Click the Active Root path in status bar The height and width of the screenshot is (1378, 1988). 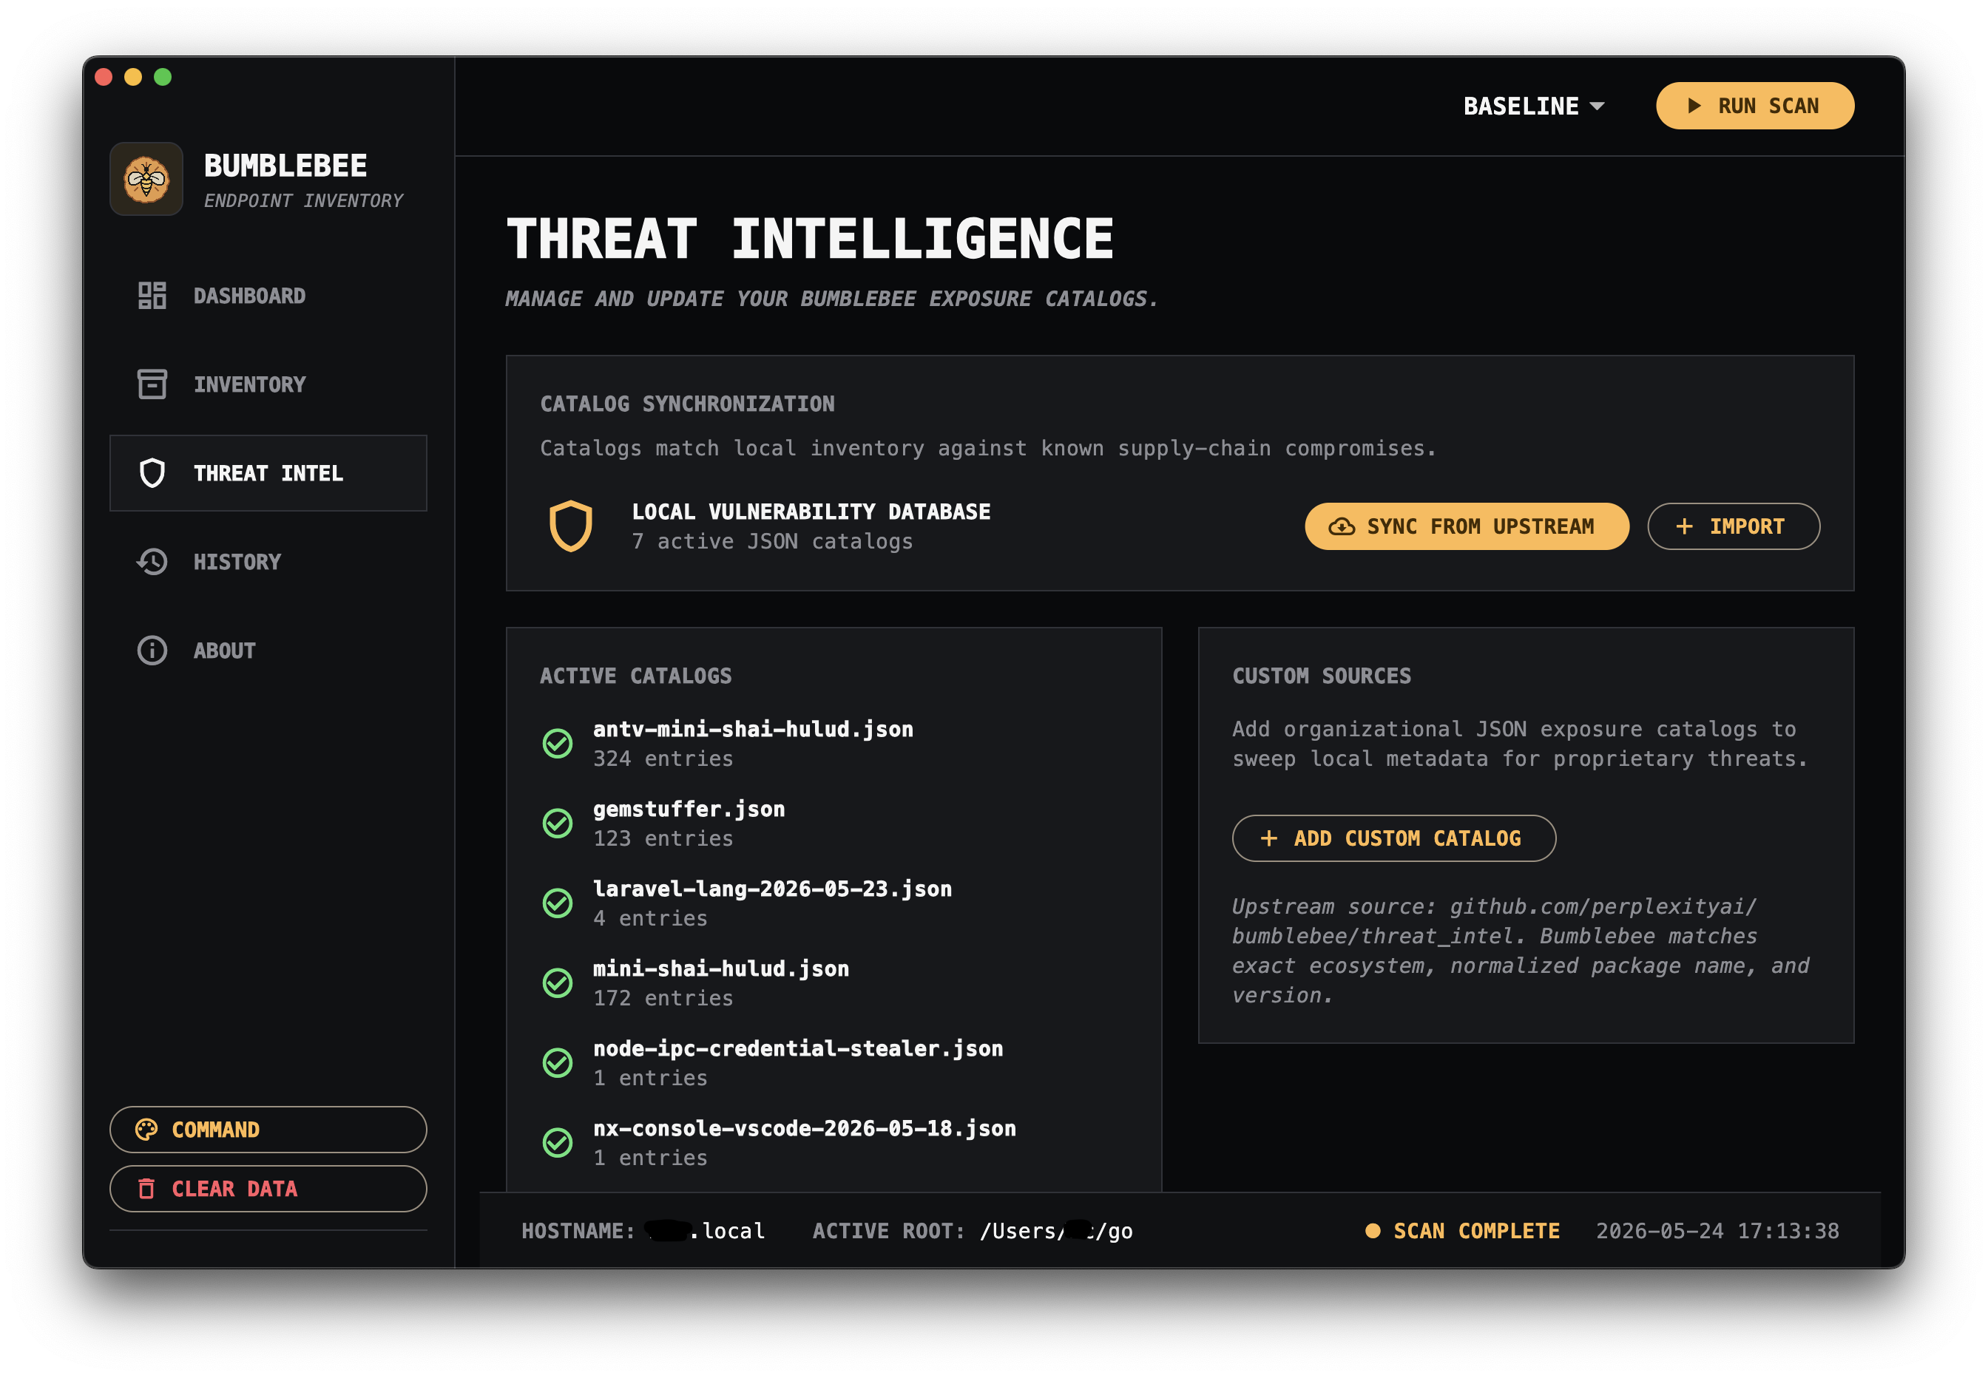tap(973, 1230)
